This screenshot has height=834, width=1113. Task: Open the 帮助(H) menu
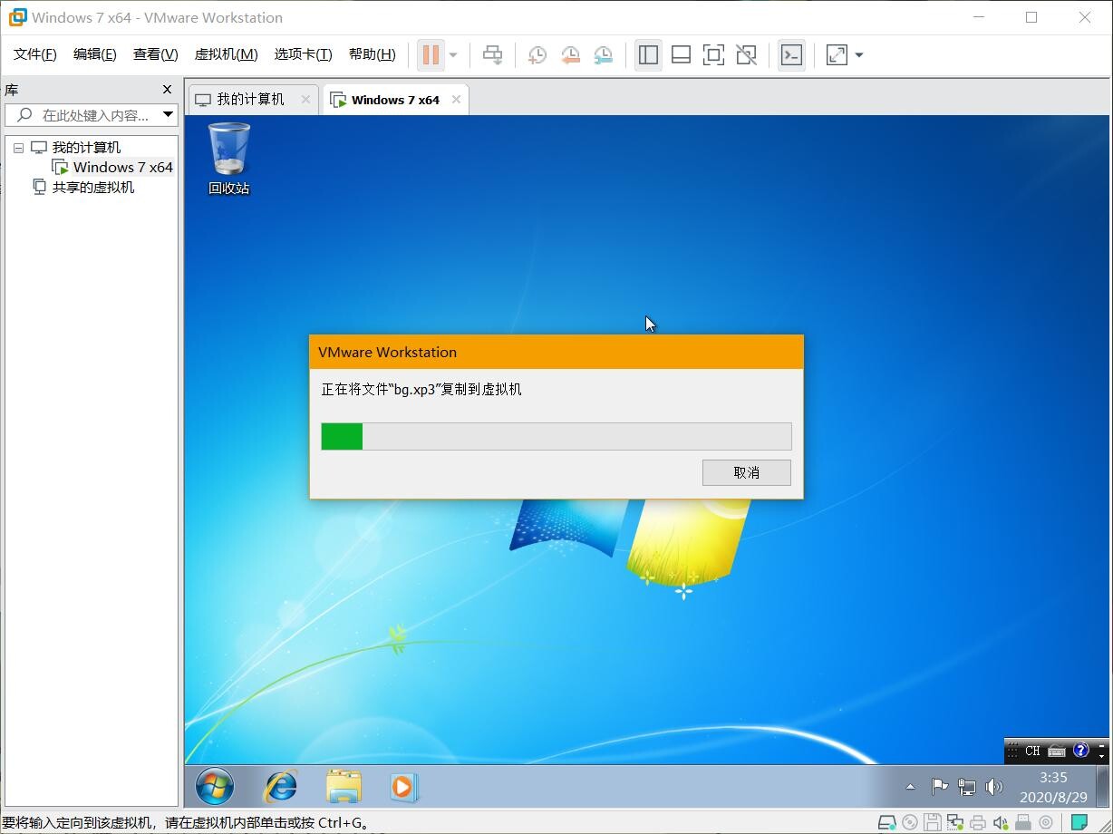point(373,54)
